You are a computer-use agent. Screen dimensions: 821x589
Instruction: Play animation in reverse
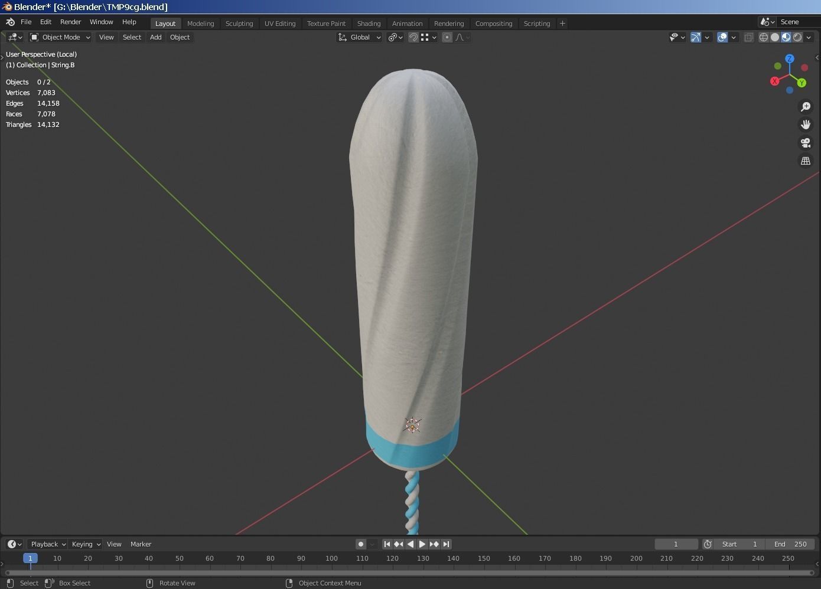pos(410,544)
